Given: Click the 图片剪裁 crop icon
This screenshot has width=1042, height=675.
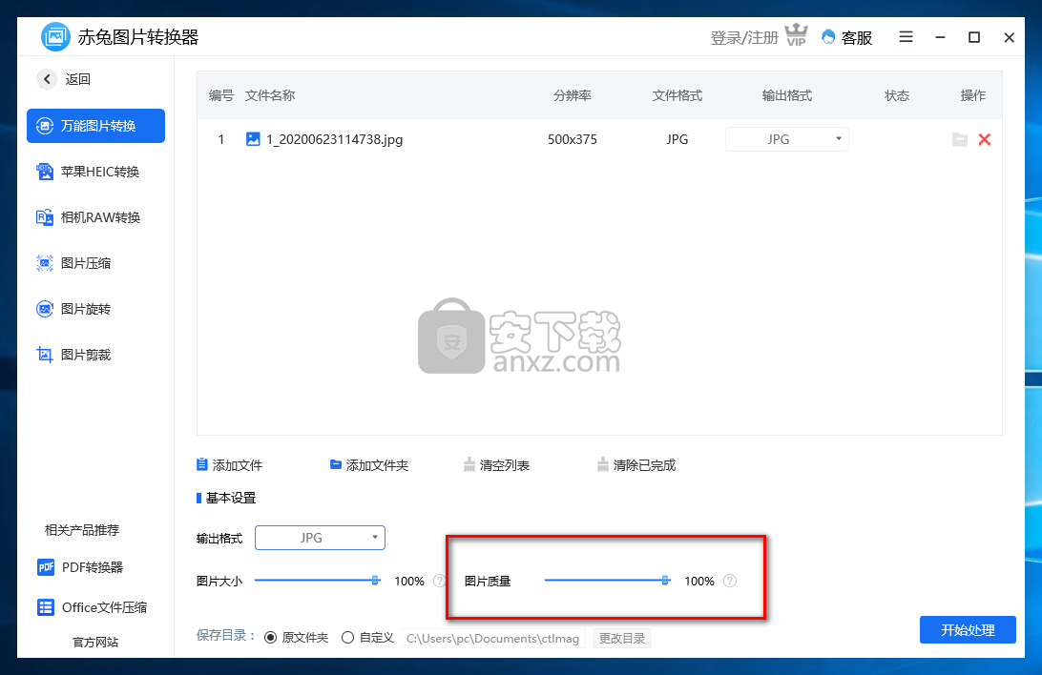Looking at the screenshot, I should click(45, 355).
